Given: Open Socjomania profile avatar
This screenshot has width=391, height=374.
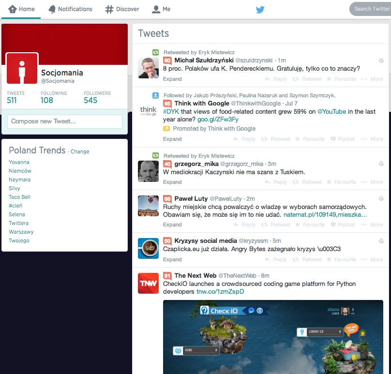Looking at the screenshot, I should click(x=22, y=68).
